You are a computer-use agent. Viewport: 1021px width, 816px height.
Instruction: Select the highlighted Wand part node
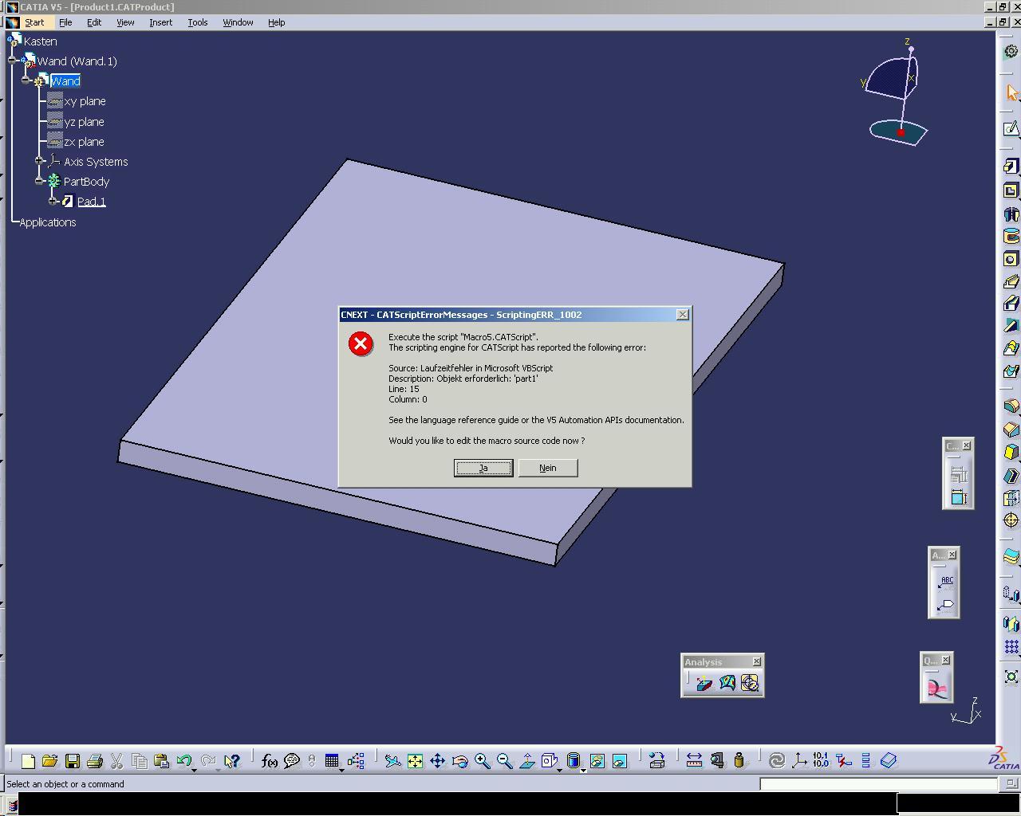tap(65, 81)
